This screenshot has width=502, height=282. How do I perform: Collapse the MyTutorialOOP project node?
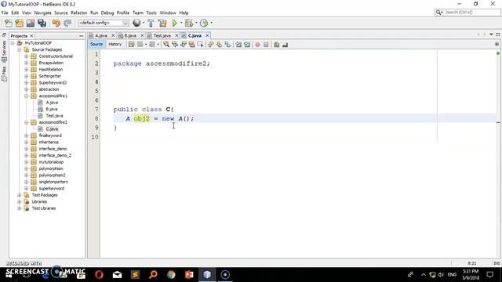[x=13, y=43]
